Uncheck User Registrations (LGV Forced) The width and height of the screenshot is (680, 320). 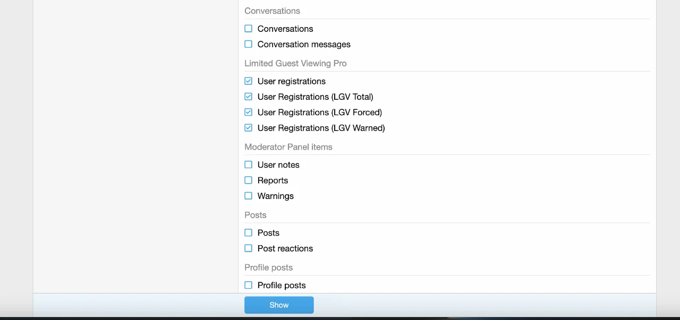(x=248, y=112)
